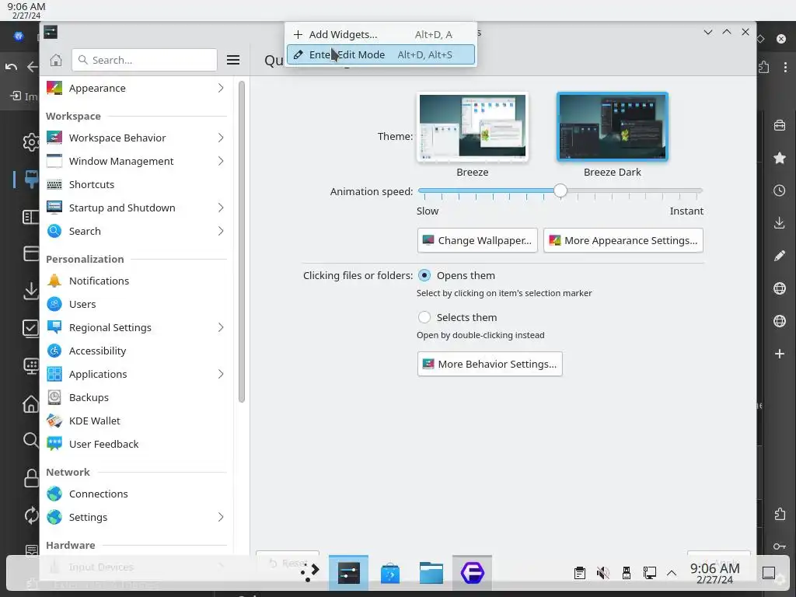Select the Breeze light theme thumbnail
Image resolution: width=796 pixels, height=597 pixels.
tap(472, 127)
